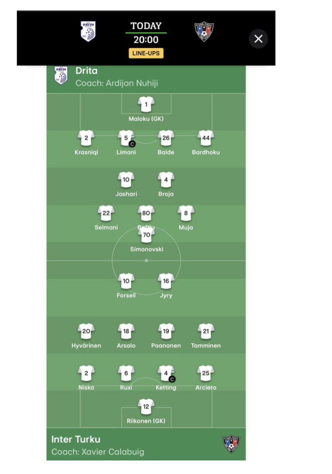Click Simonovski's number 70 shirt
The width and height of the screenshot is (332, 474).
146,235
